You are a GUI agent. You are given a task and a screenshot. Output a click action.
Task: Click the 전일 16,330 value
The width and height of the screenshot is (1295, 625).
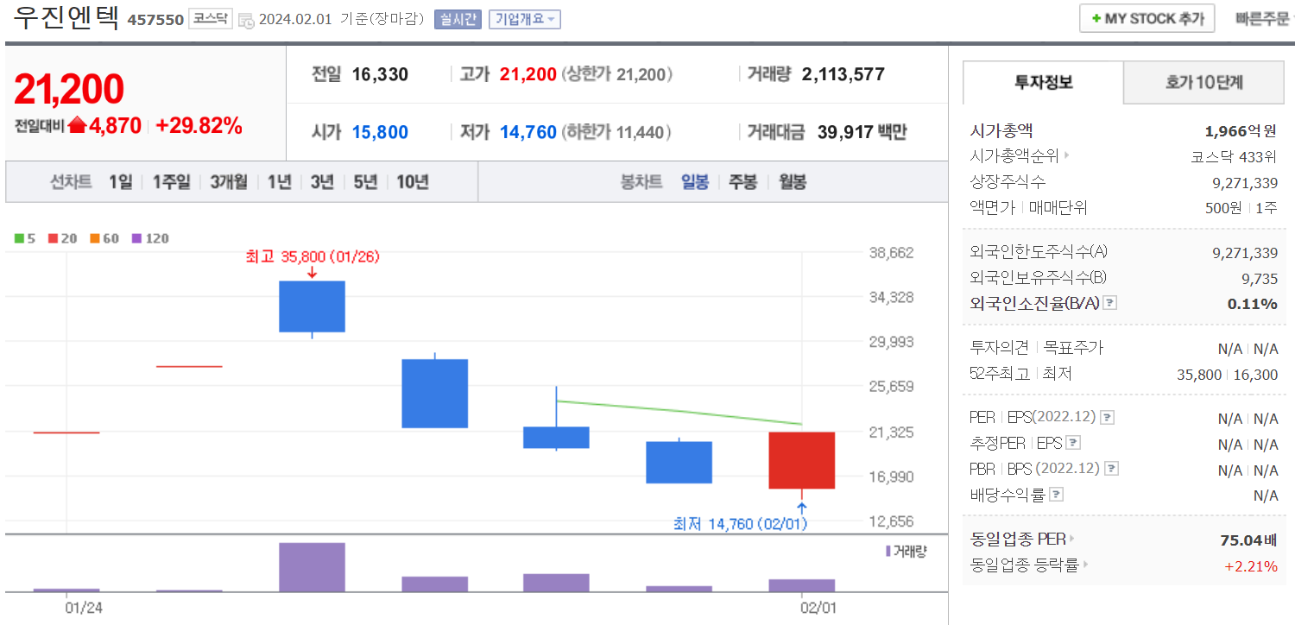380,74
